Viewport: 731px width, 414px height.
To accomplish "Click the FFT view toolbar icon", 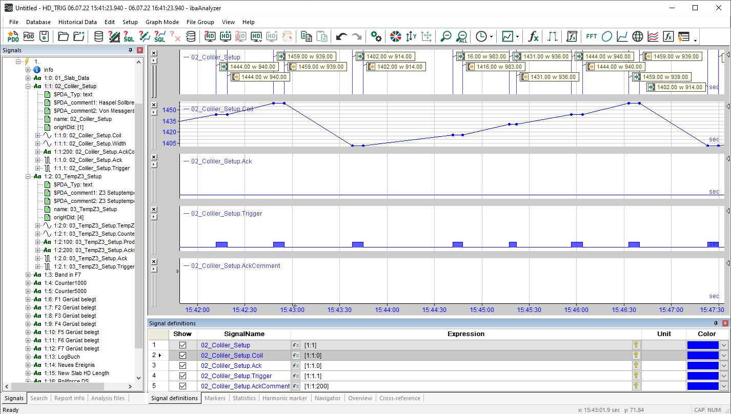I will (x=591, y=36).
